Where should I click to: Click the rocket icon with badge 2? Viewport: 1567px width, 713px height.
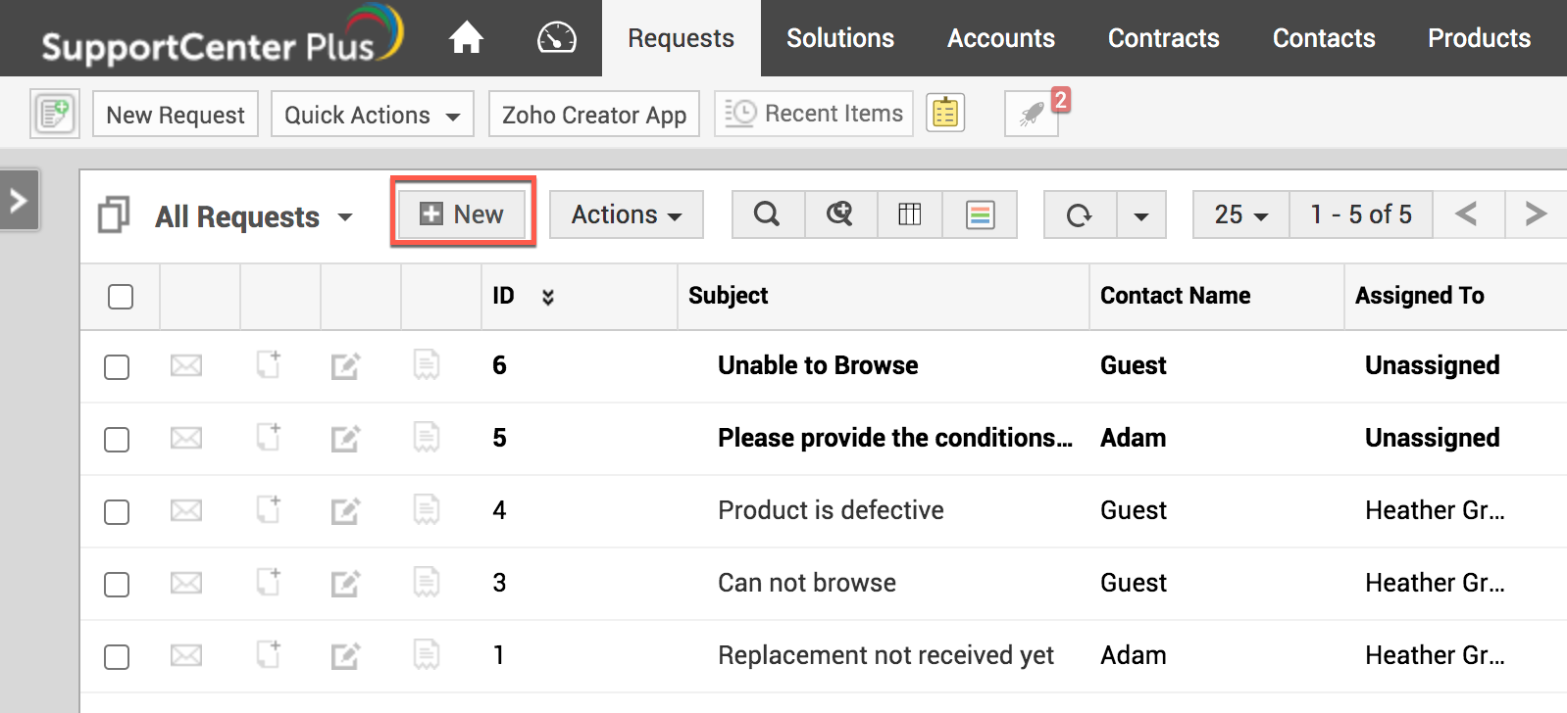[x=1032, y=114]
